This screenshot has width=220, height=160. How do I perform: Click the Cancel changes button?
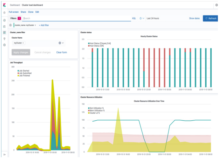click(42, 52)
